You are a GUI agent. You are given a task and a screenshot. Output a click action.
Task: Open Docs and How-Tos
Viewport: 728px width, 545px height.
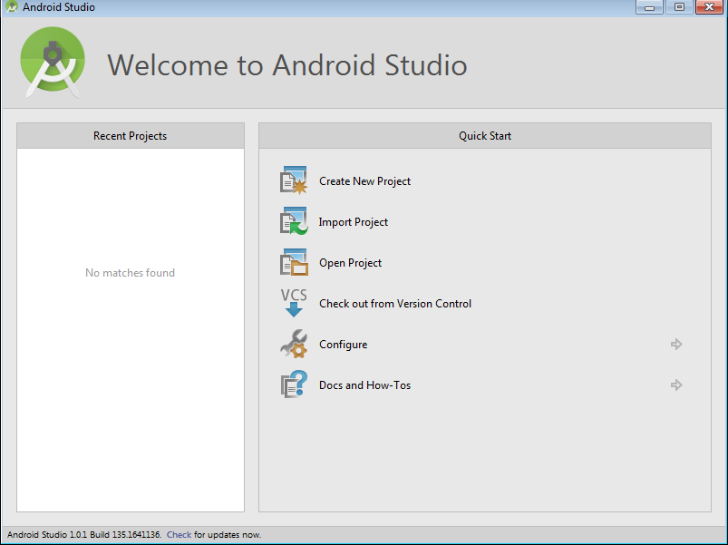364,385
